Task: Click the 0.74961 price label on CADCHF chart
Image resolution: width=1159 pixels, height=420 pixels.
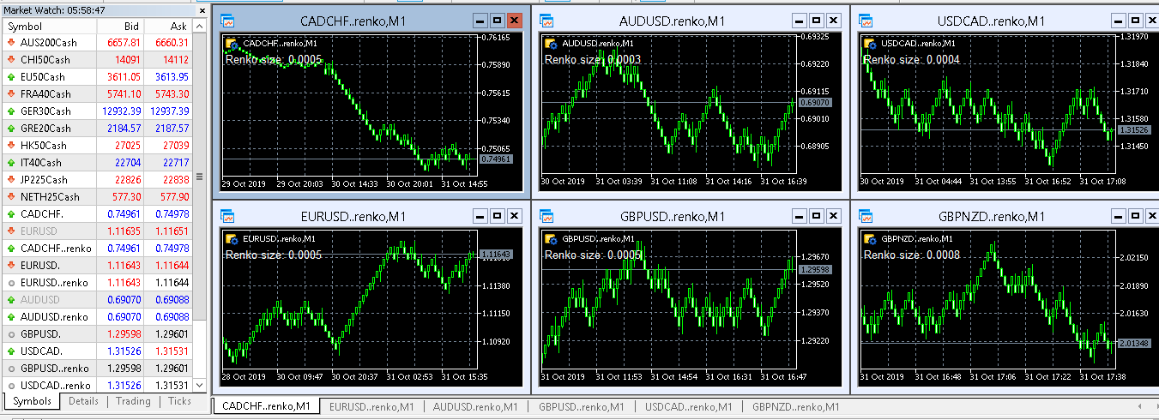Action: 495,159
